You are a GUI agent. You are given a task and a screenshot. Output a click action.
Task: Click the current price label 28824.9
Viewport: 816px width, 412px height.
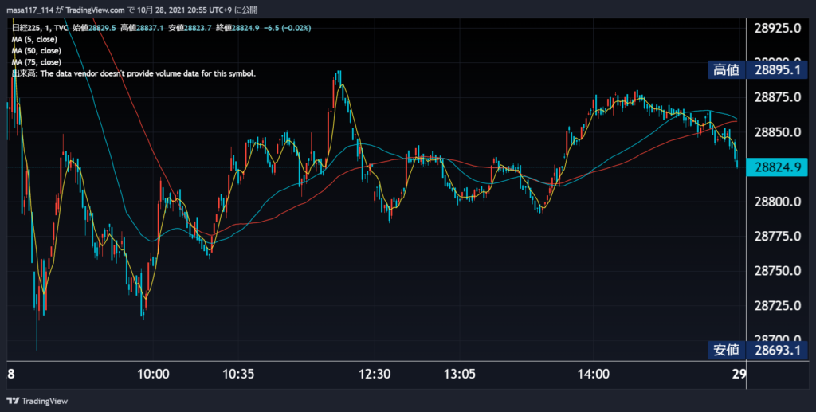(777, 167)
